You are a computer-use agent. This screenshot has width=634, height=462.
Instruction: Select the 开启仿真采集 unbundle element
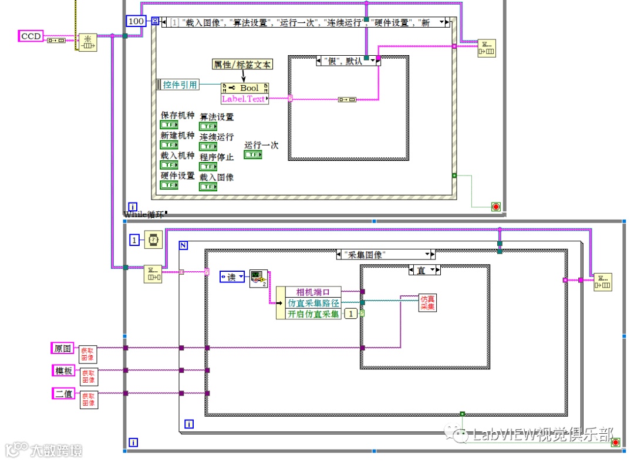coord(313,314)
